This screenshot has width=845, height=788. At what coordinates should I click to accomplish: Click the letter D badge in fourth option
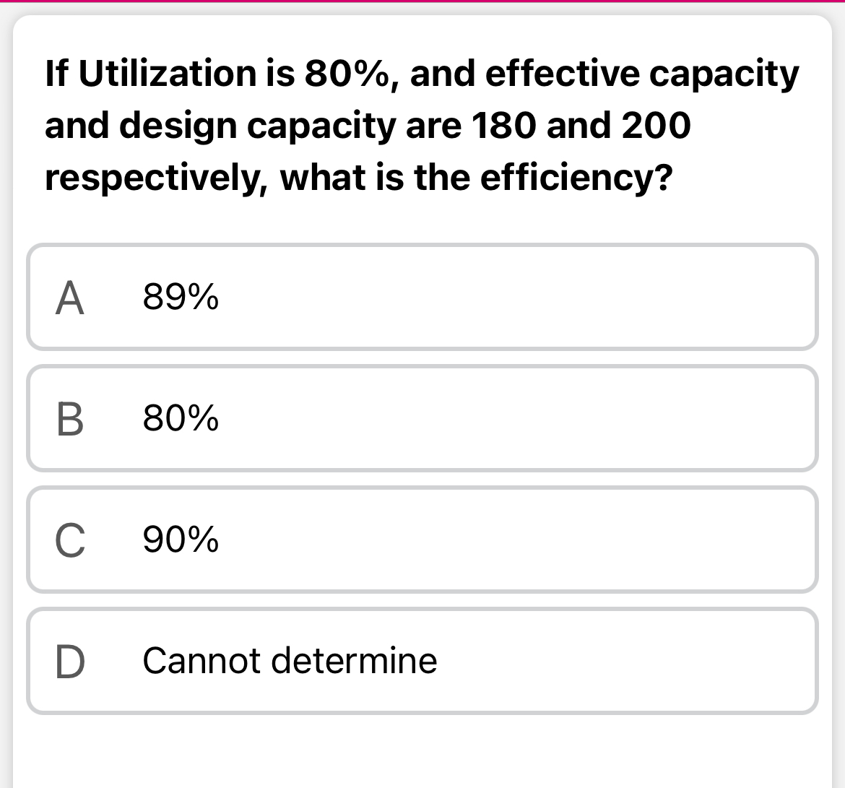71,661
